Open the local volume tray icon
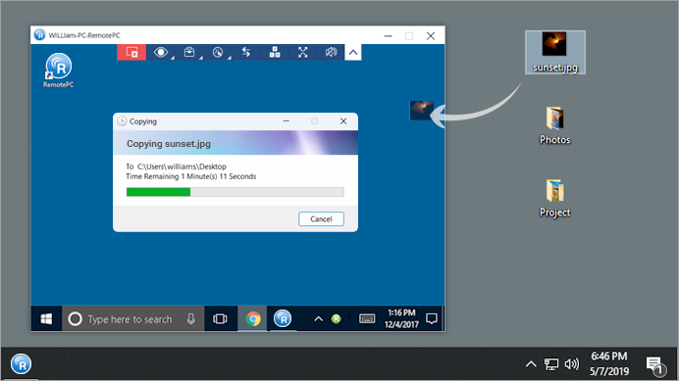This screenshot has height=381, width=679. 572,364
